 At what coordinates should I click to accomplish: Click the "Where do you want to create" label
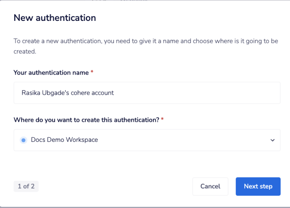[86, 120]
